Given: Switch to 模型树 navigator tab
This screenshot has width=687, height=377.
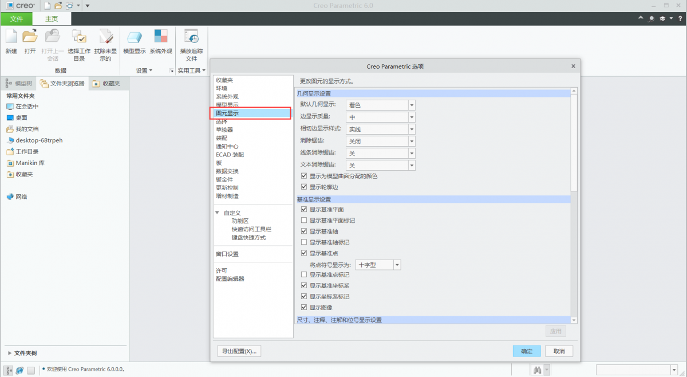Looking at the screenshot, I should (19, 84).
